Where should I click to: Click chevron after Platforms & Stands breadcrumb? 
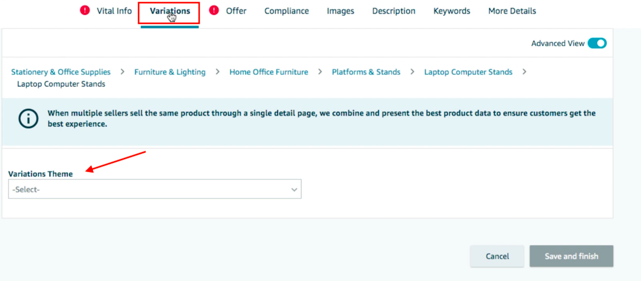(413, 72)
